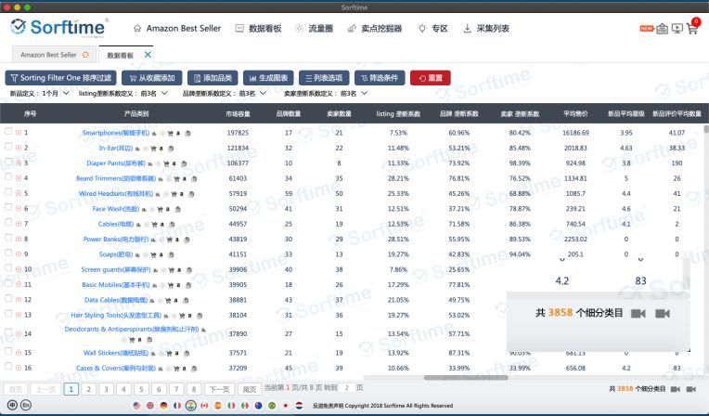Select the Japan flag marketplace

coord(285,406)
